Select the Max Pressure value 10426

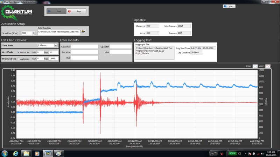tap(184, 26)
